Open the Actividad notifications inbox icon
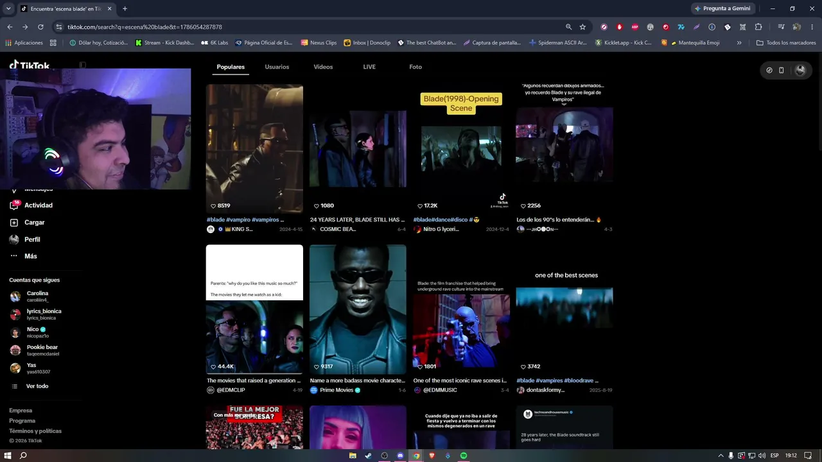 [x=14, y=205]
